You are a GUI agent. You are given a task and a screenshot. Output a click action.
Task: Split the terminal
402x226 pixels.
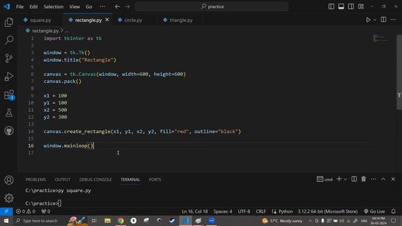pos(354,179)
